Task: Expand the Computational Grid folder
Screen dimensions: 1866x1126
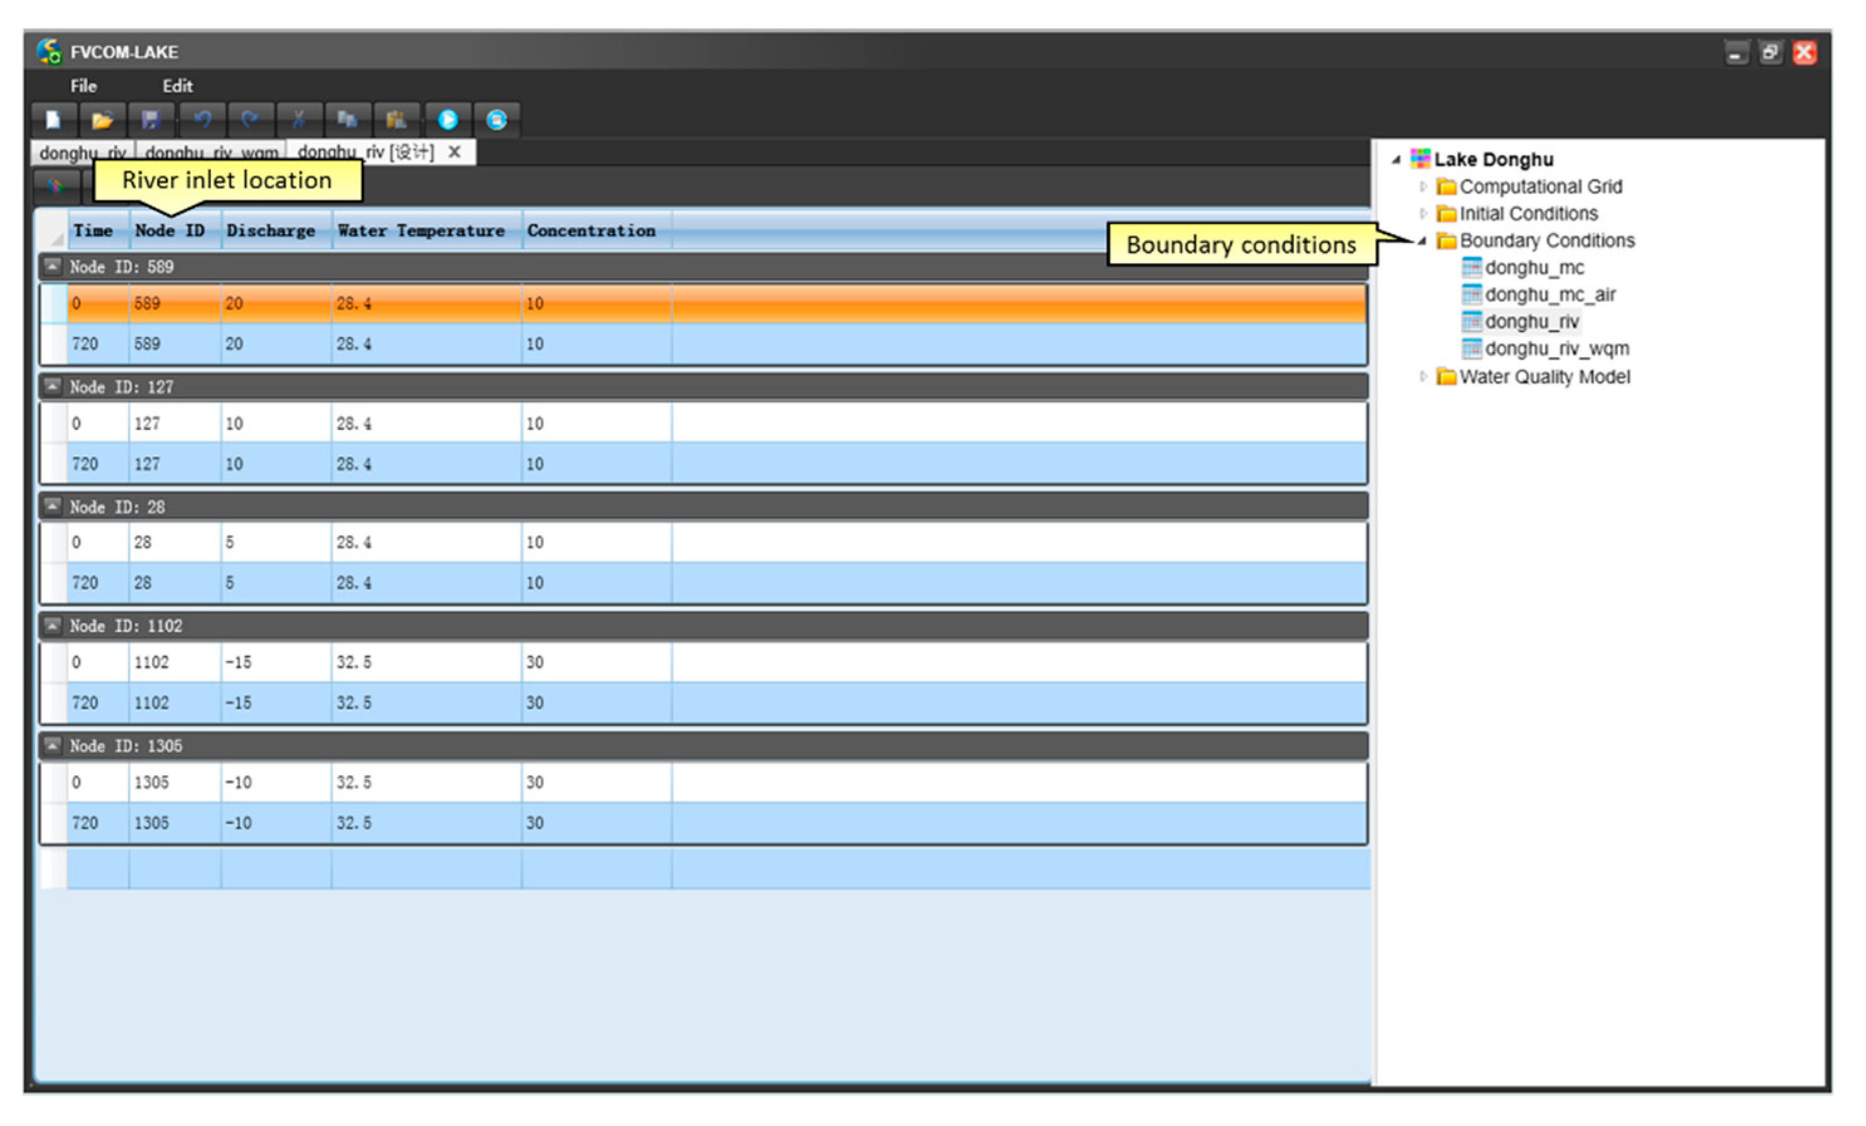Action: pos(1423,186)
